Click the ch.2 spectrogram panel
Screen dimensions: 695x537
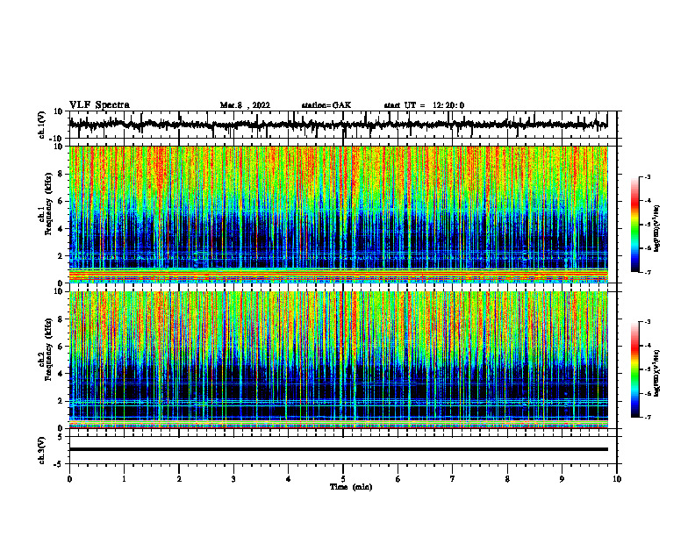click(x=338, y=360)
